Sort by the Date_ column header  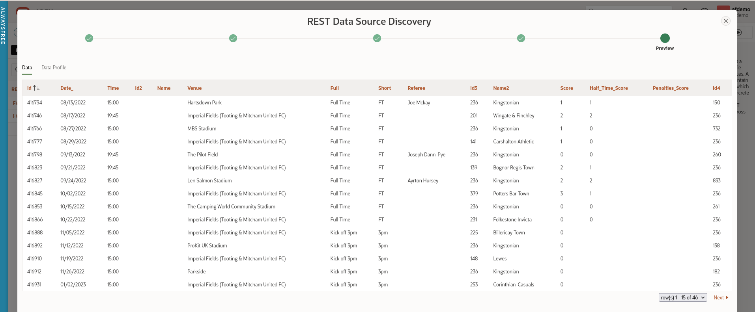tap(67, 88)
